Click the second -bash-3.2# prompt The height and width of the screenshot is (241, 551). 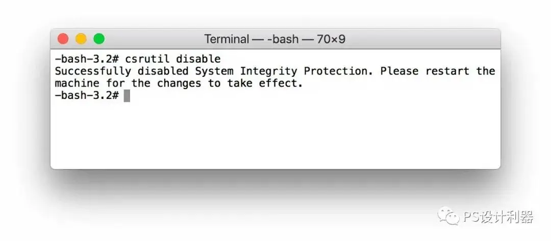[87, 95]
